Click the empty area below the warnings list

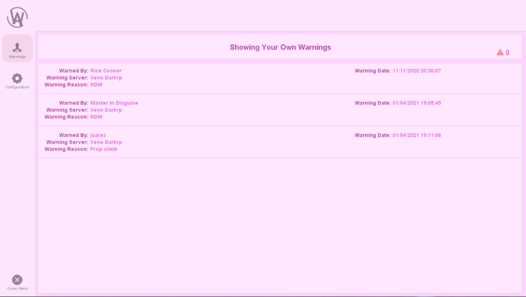[280, 226]
